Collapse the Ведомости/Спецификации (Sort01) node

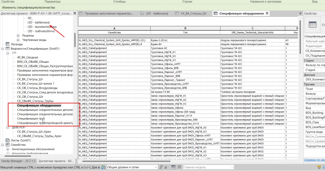click(x=3, y=49)
